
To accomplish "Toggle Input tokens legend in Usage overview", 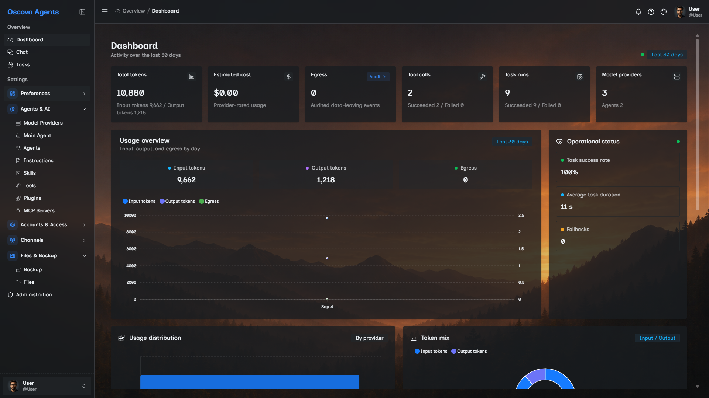I will coord(139,201).
